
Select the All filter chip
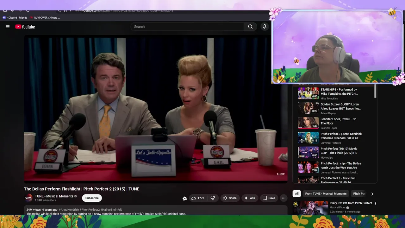click(297, 193)
